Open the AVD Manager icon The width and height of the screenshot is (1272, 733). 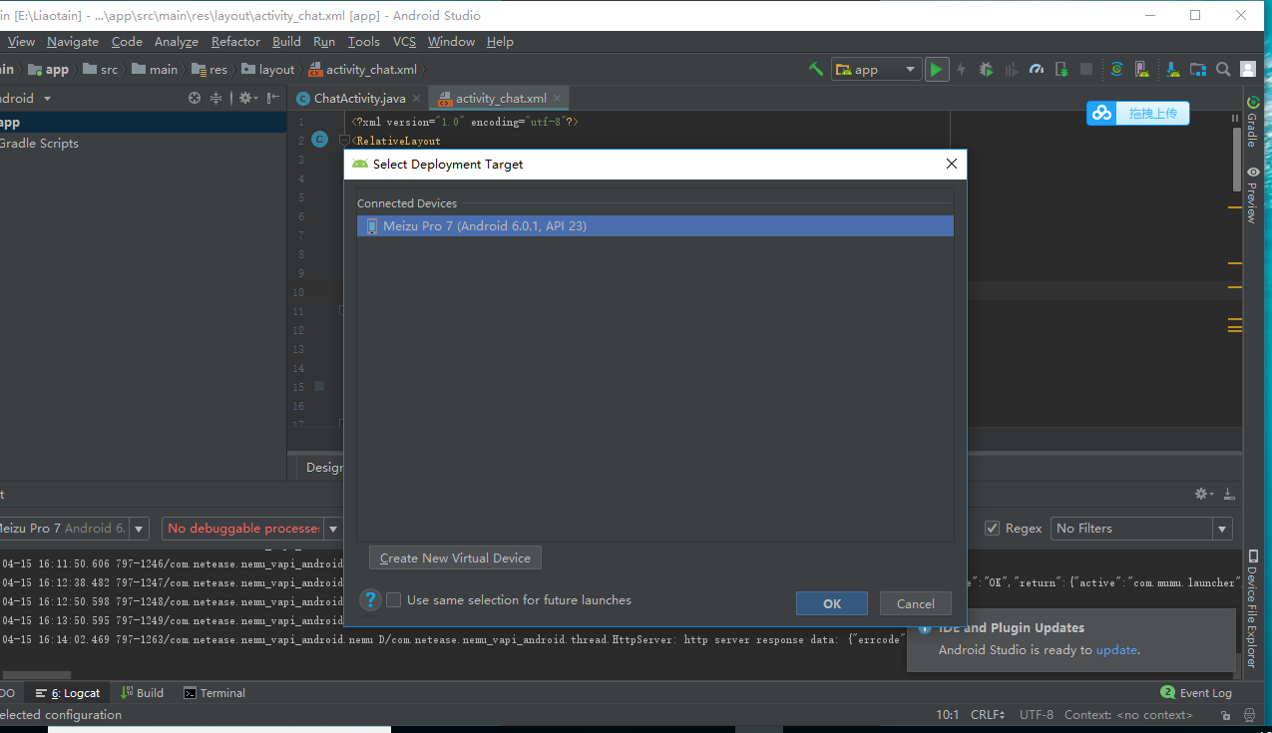click(1142, 69)
